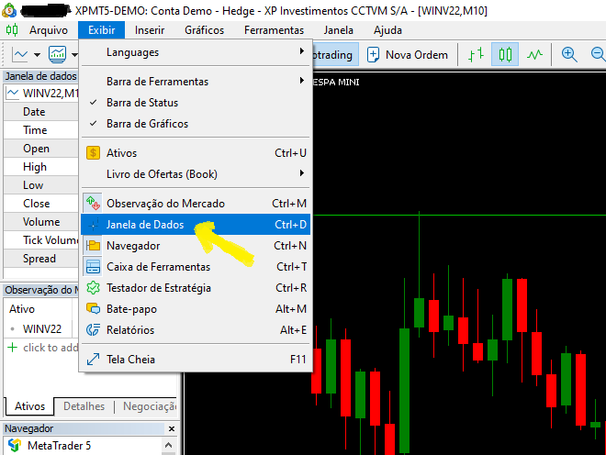Click the Caixa de Ferramentas icon
Viewport: 606px width, 455px height.
click(93, 267)
